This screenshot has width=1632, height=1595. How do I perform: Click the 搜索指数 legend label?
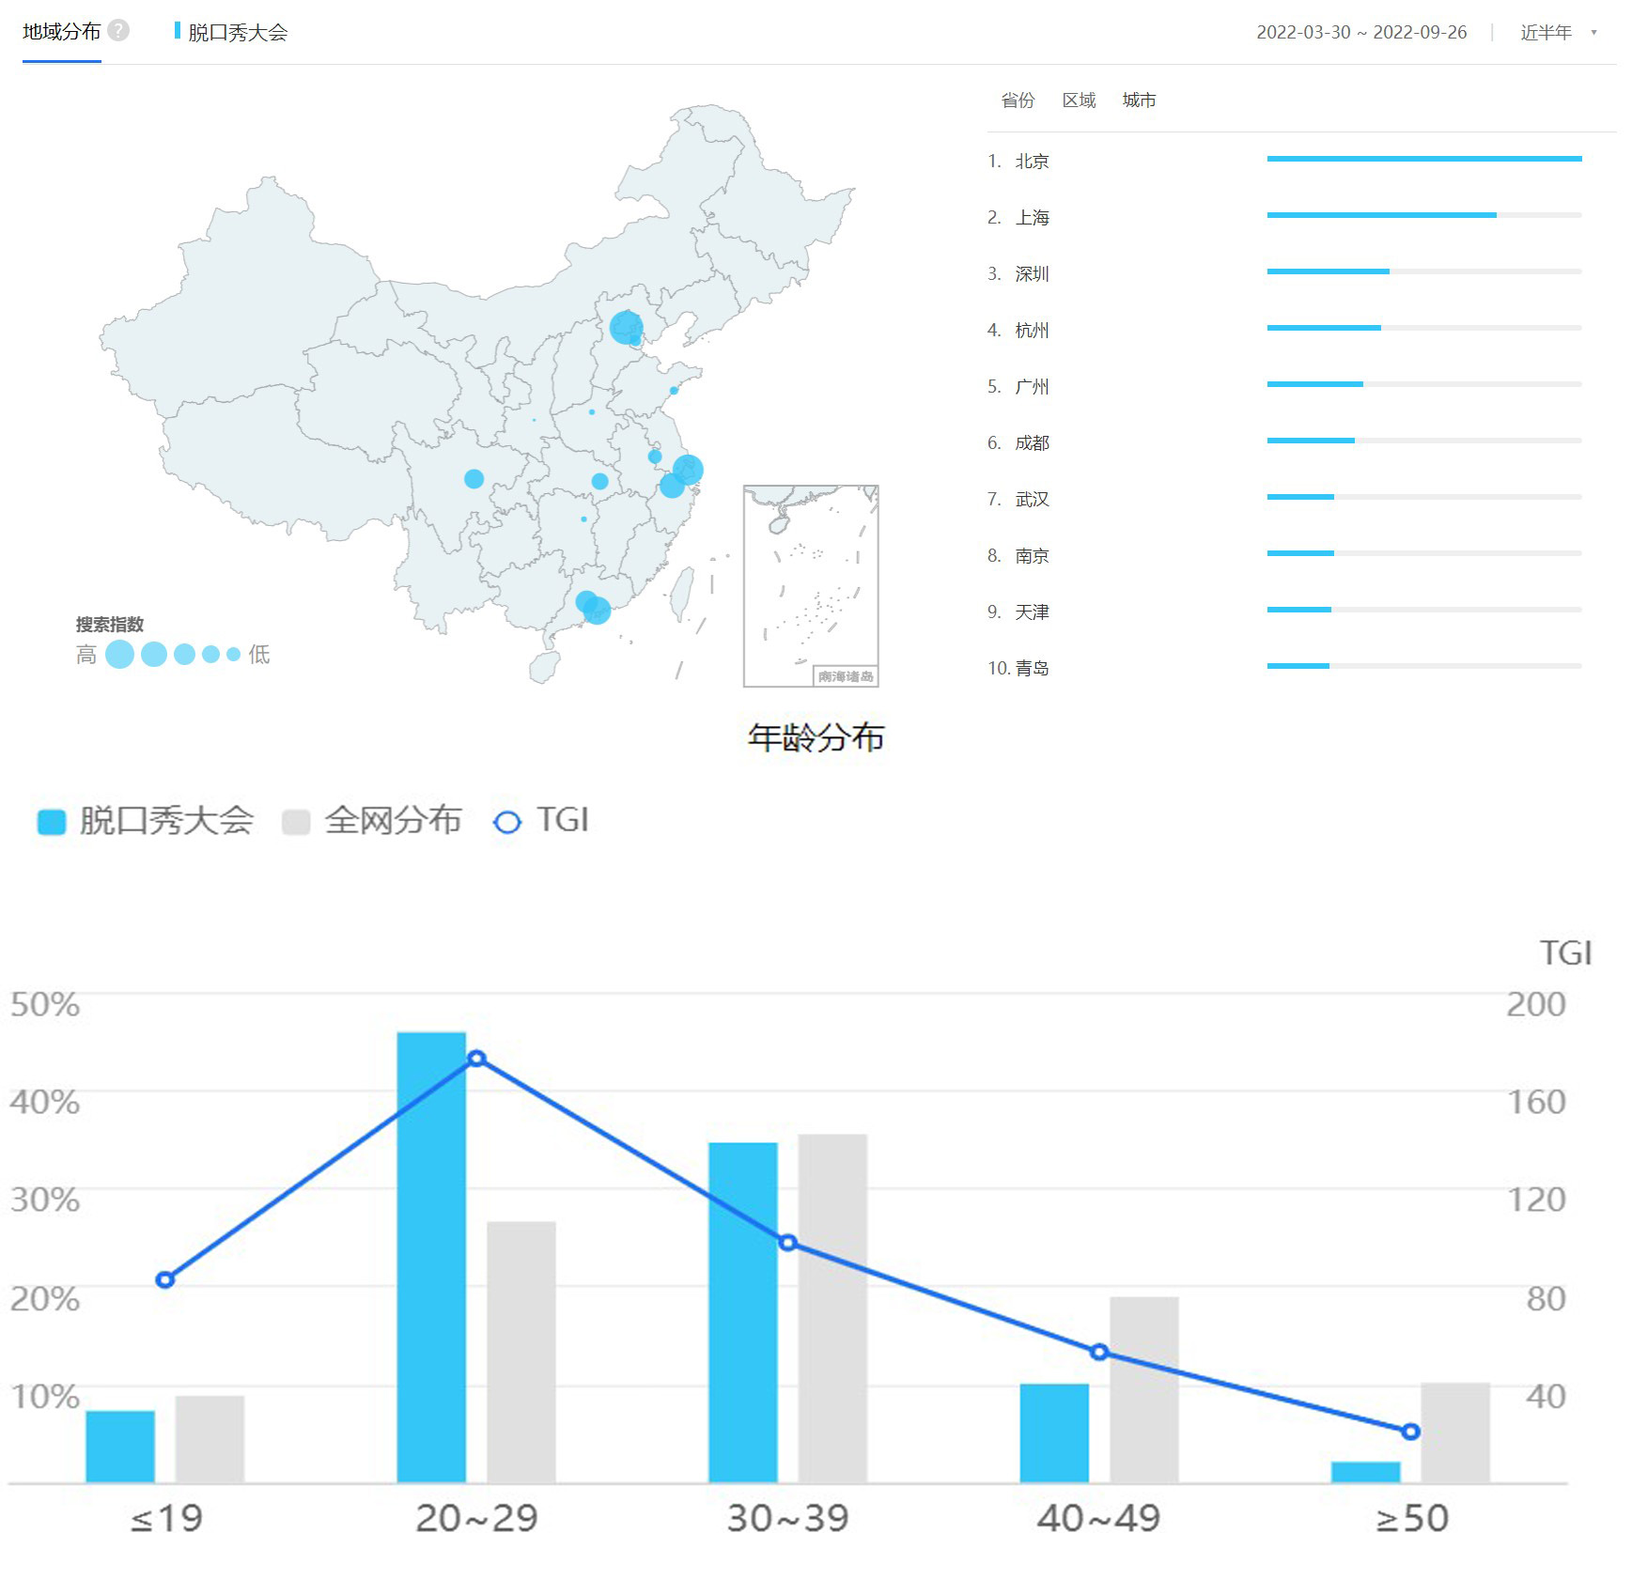(110, 625)
